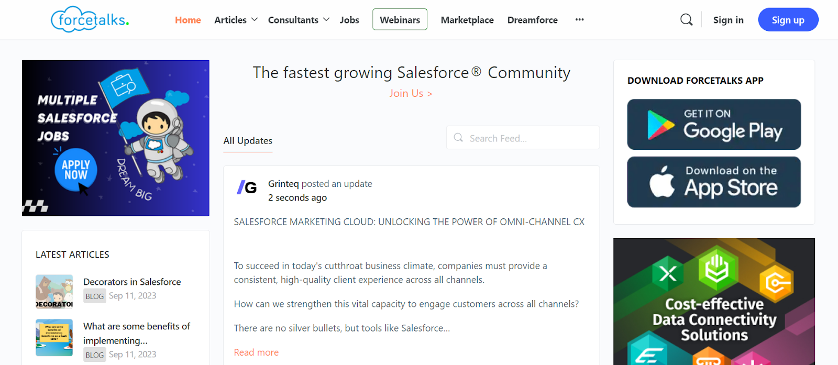This screenshot has height=365, width=838.
Task: Click the DOWNLOAD FORCETALKS APP heading
Action: coord(696,81)
